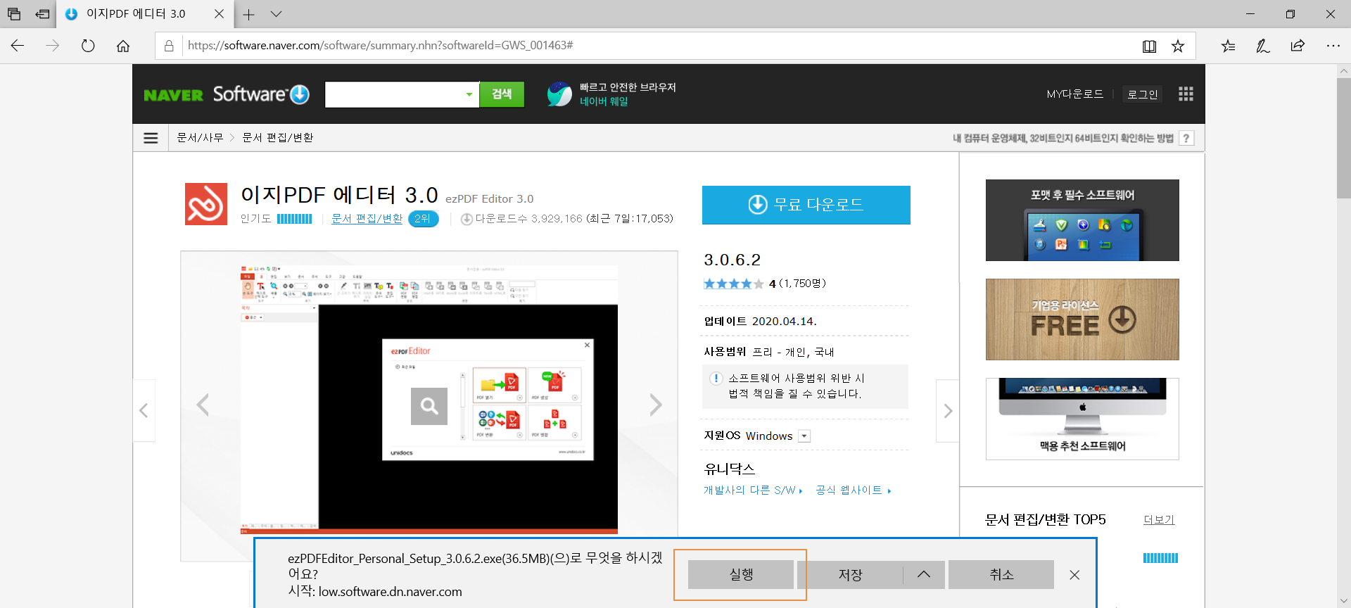1351x608 pixels.
Task: Next software arrow on right edge
Action: tap(948, 410)
